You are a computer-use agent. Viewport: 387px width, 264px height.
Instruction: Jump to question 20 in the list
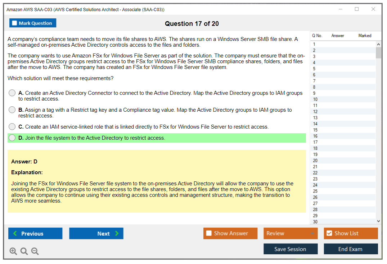pos(315,161)
